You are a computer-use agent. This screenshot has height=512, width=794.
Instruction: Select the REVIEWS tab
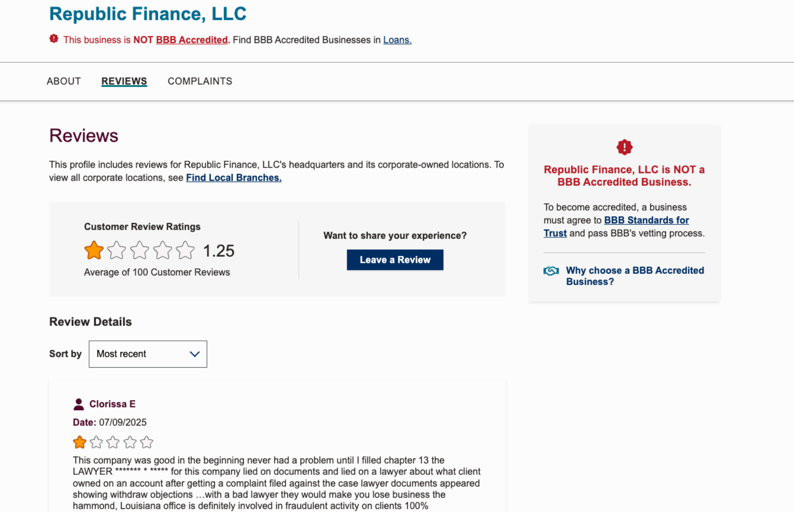coord(124,81)
